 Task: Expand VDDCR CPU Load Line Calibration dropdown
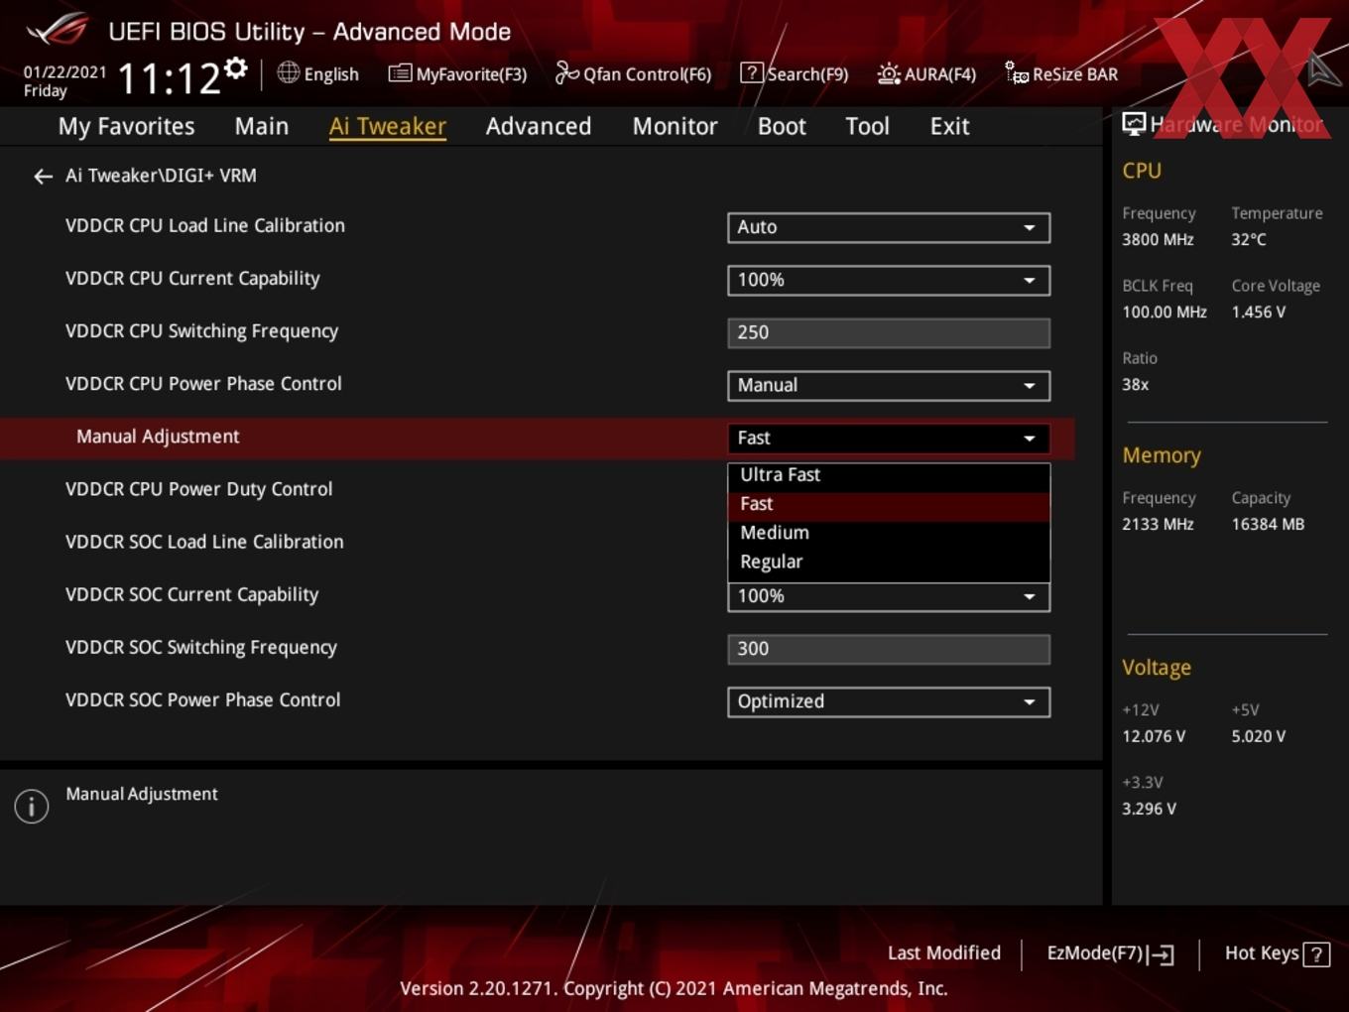[x=889, y=227]
